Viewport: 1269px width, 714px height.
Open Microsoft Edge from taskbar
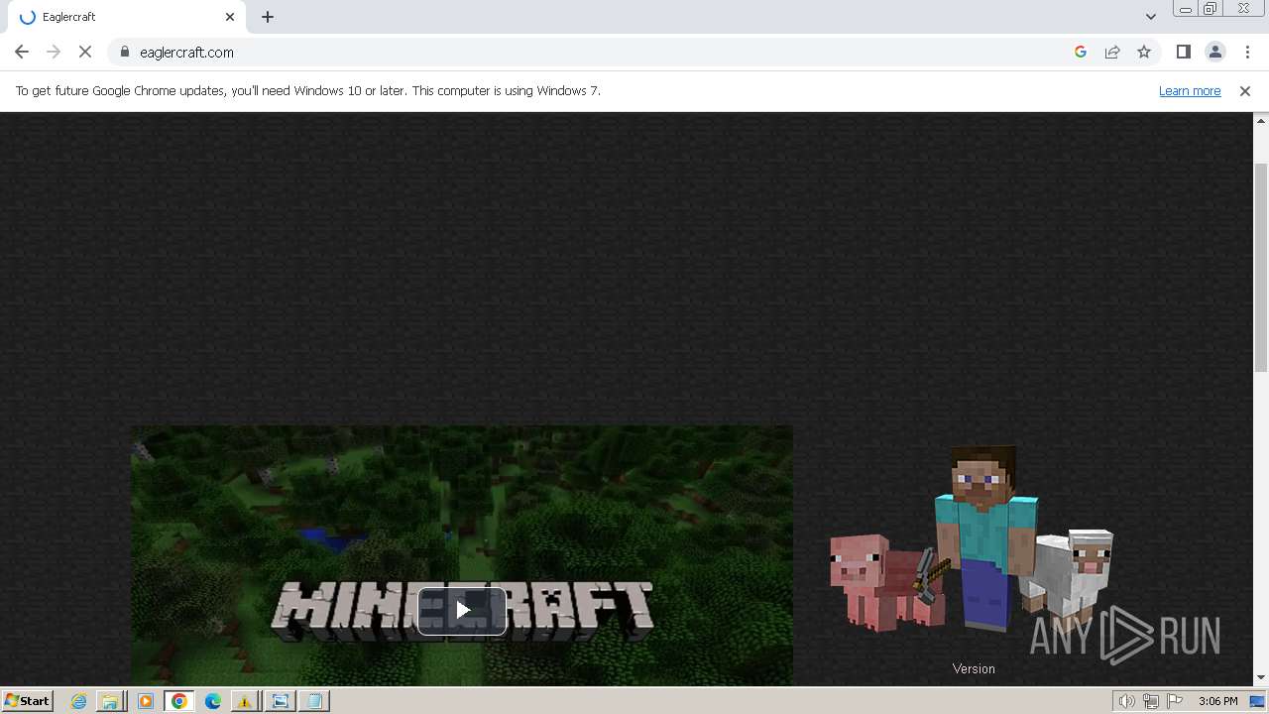click(212, 701)
